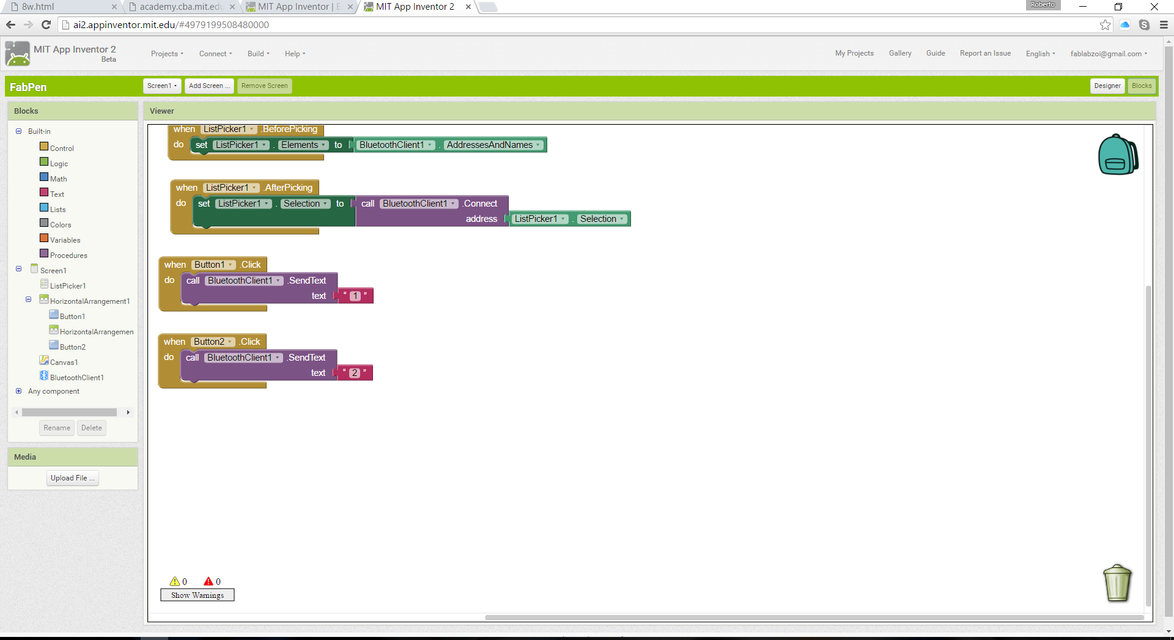Click the ListPicker1 component icon
The image size is (1174, 640).
click(44, 284)
